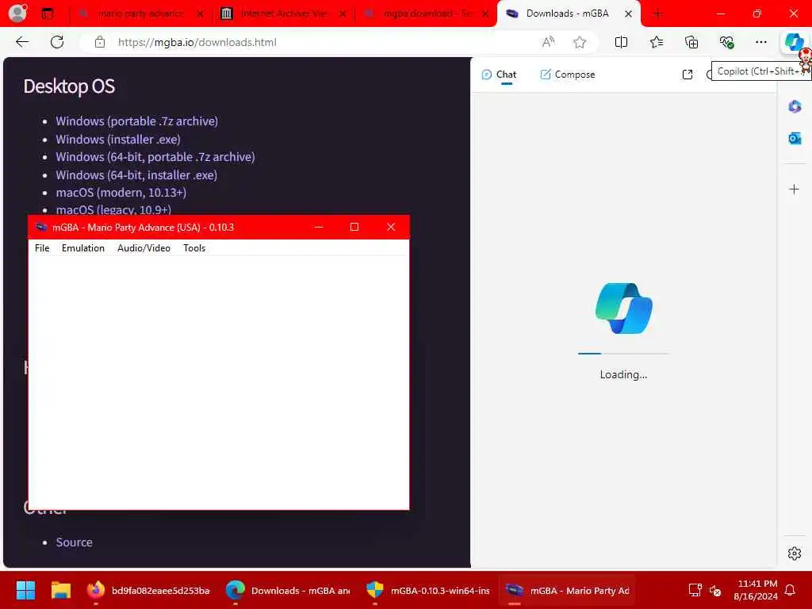
Task: Click the Source link under Other
Action: (x=74, y=542)
